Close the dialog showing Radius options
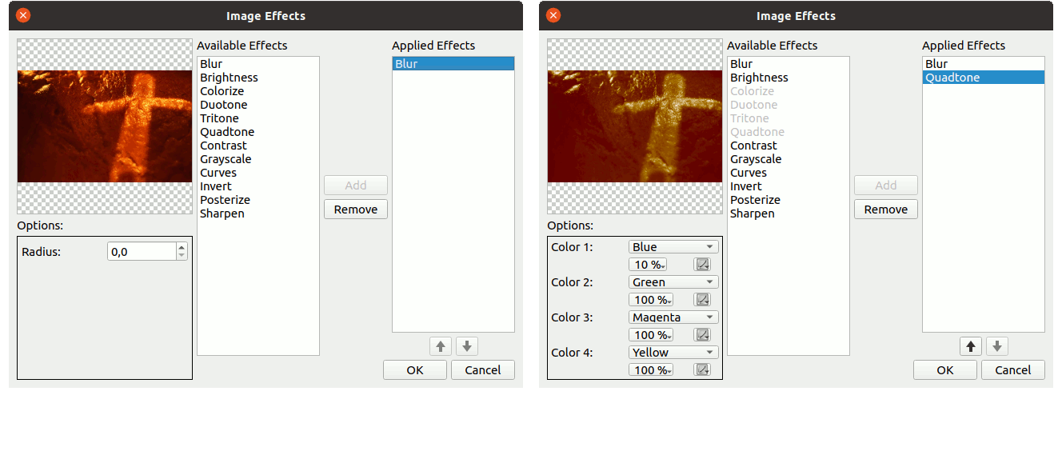1062x467 pixels. click(23, 15)
